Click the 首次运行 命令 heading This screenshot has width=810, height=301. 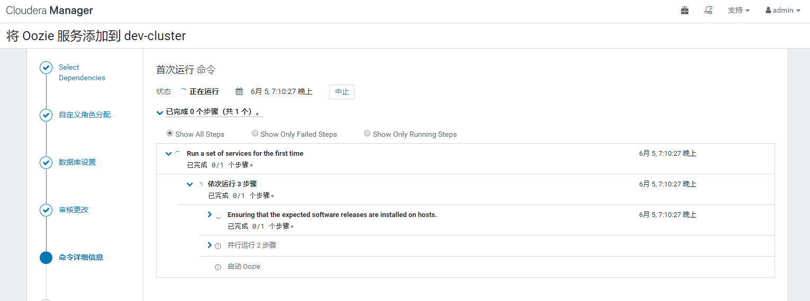click(x=186, y=70)
